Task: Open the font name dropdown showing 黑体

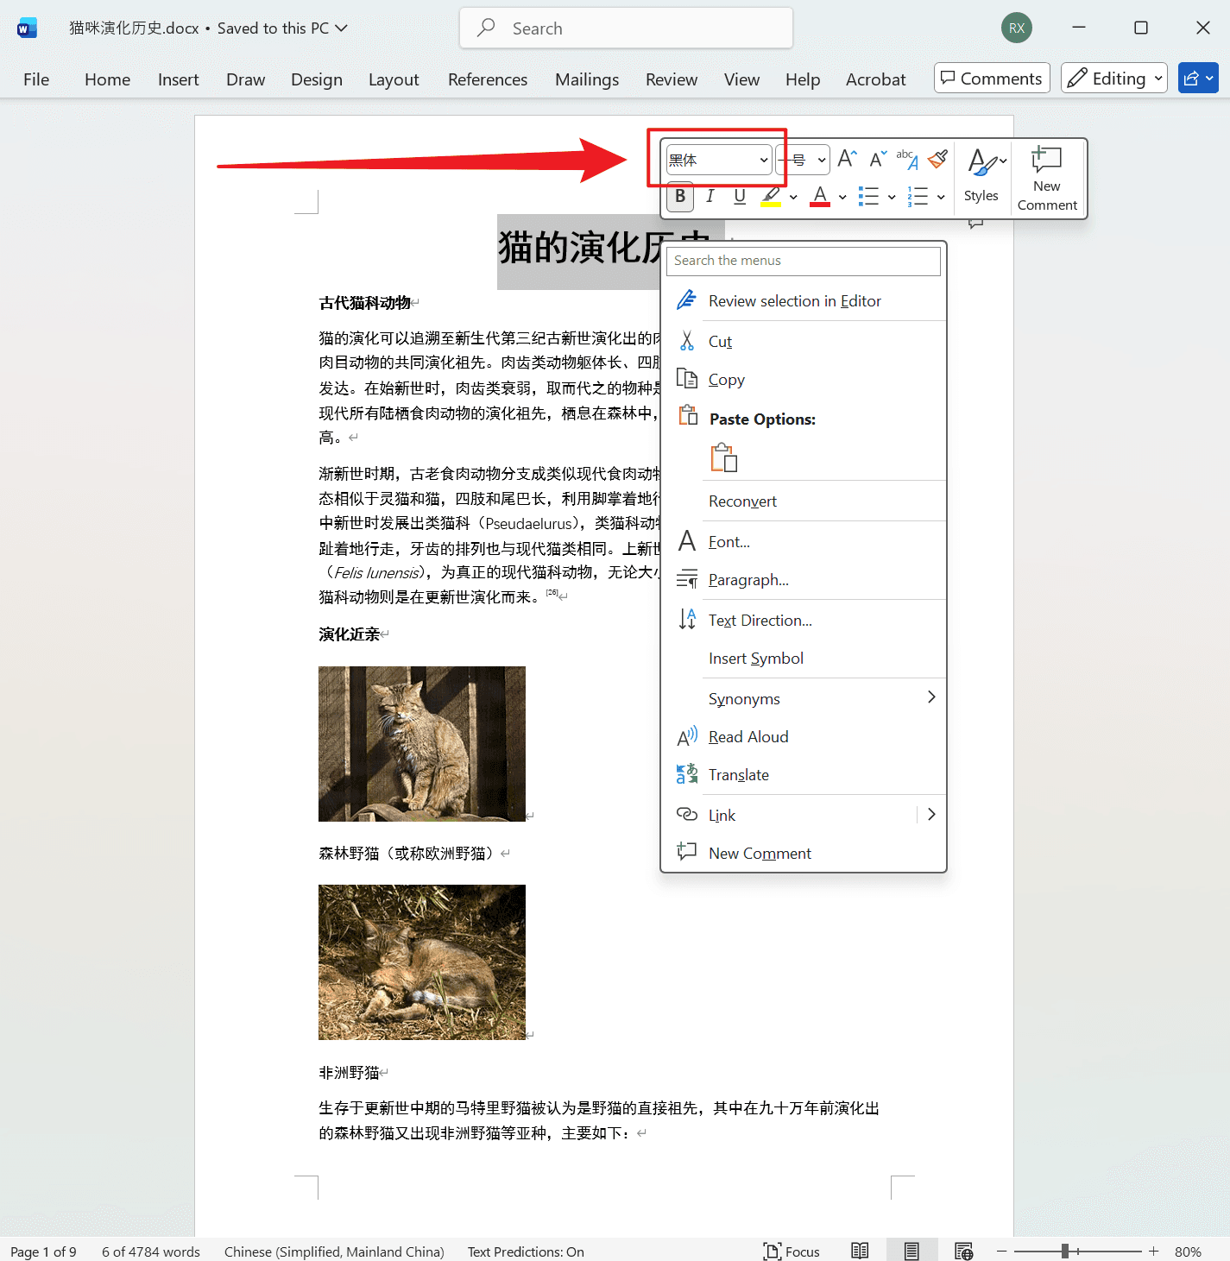Action: 763,160
